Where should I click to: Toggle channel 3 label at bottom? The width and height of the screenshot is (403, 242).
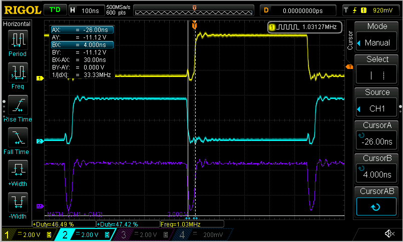click(124, 234)
